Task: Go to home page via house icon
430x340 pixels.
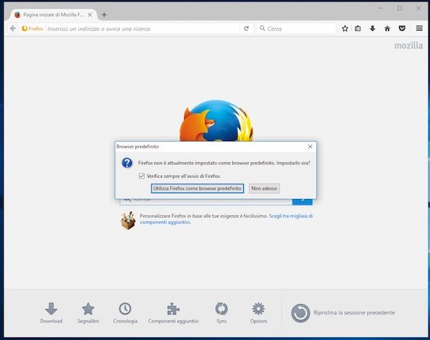Action: point(387,28)
